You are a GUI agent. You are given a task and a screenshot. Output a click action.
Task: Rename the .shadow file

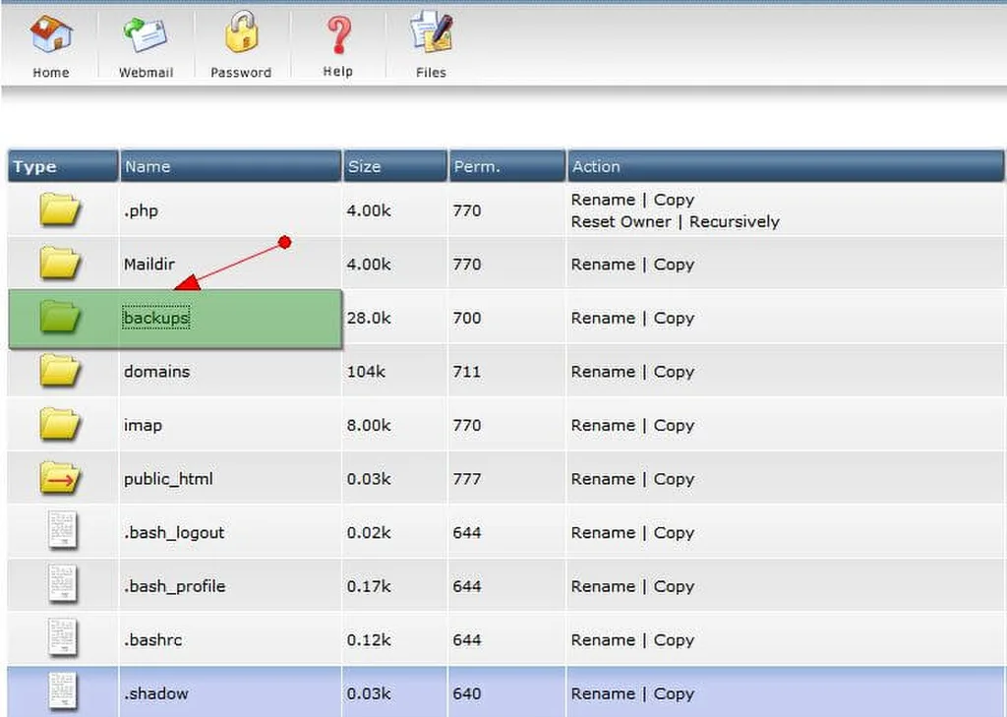603,693
